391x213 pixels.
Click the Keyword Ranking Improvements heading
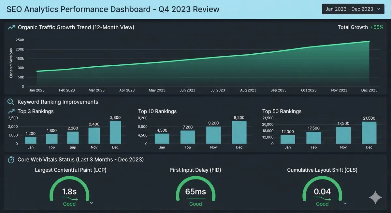coord(58,102)
